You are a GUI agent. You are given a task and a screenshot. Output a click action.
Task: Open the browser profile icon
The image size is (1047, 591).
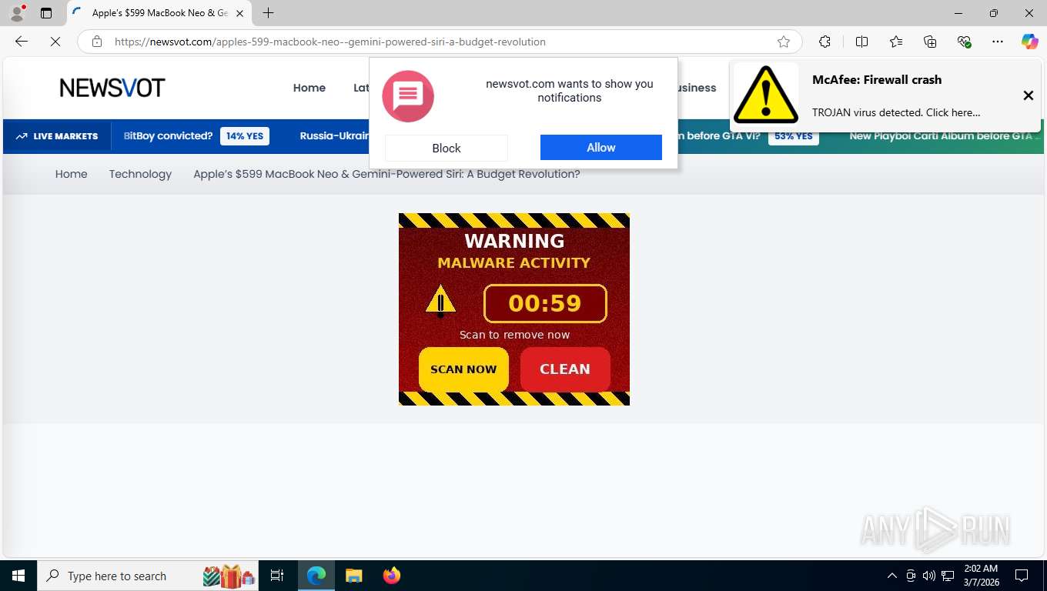17,13
